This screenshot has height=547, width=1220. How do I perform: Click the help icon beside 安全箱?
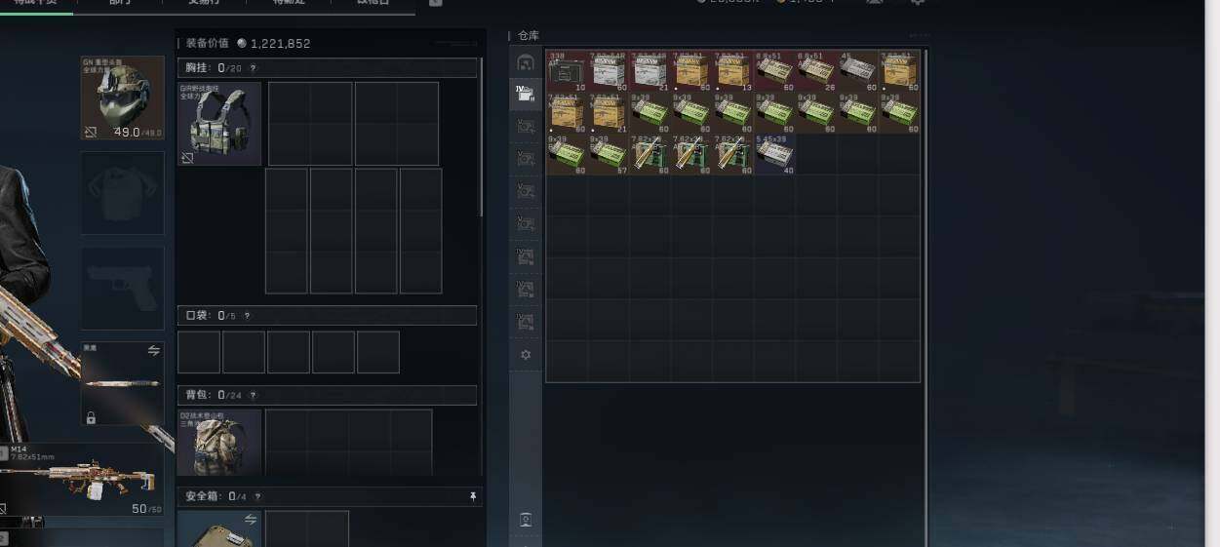coord(257,496)
